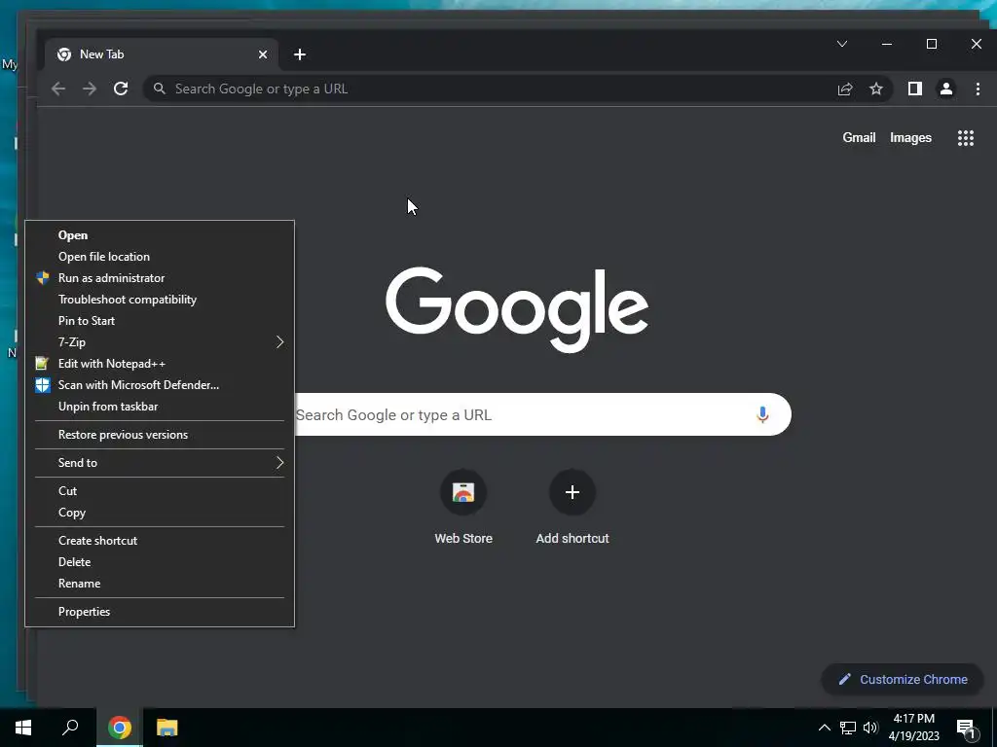Select Restore previous versions
Viewport: 997px width, 747px height.
(160, 435)
